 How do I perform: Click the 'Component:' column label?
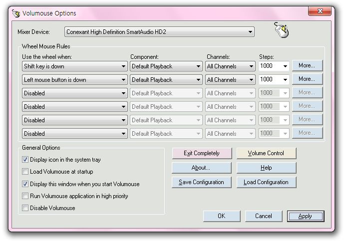coord(144,57)
